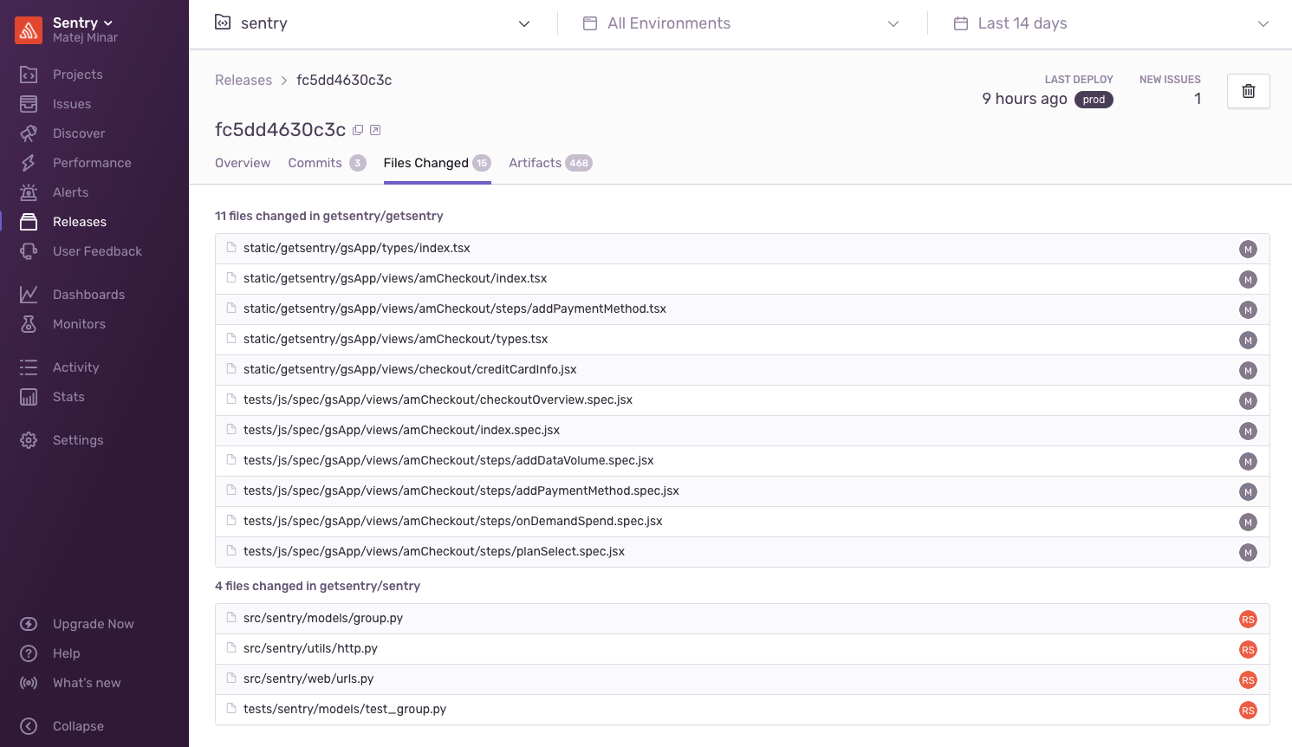The height and width of the screenshot is (747, 1292).
Task: Open Stats in the sidebar
Action: (x=68, y=397)
